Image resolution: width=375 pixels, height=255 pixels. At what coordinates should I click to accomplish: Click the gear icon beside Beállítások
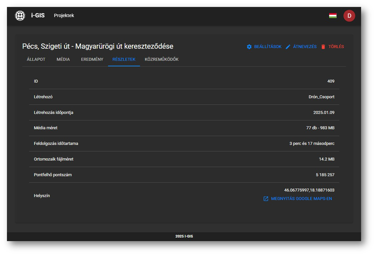[x=249, y=47]
